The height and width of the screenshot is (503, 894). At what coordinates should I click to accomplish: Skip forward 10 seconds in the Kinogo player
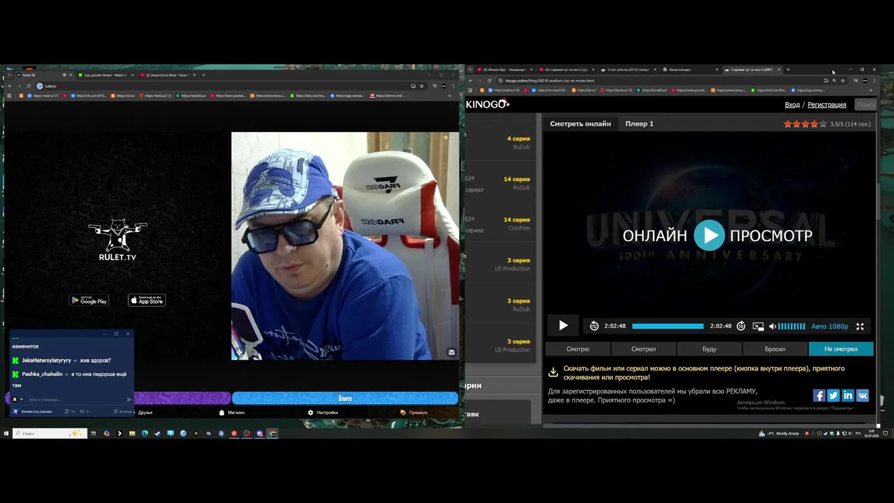coord(741,326)
